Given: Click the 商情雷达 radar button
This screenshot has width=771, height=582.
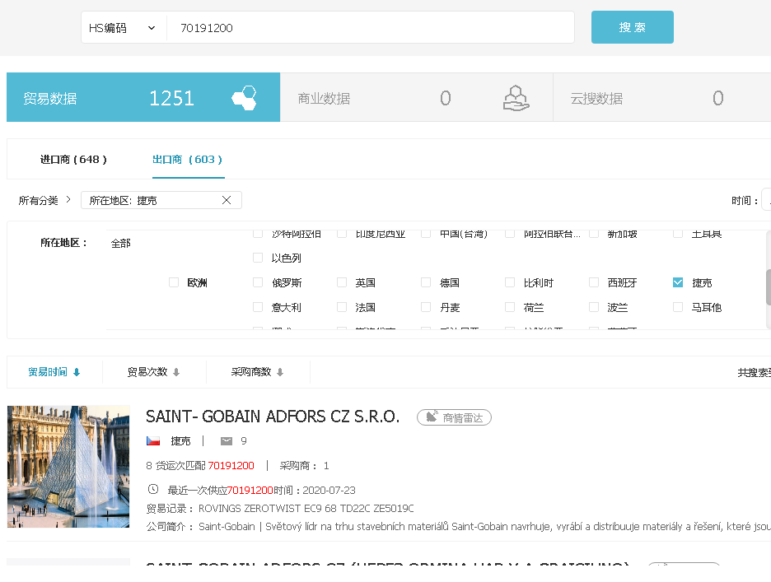Looking at the screenshot, I should click(454, 417).
